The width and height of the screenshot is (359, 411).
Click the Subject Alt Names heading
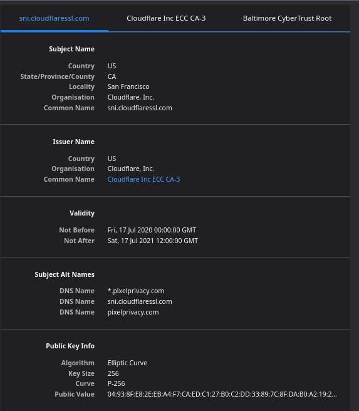[x=65, y=274]
